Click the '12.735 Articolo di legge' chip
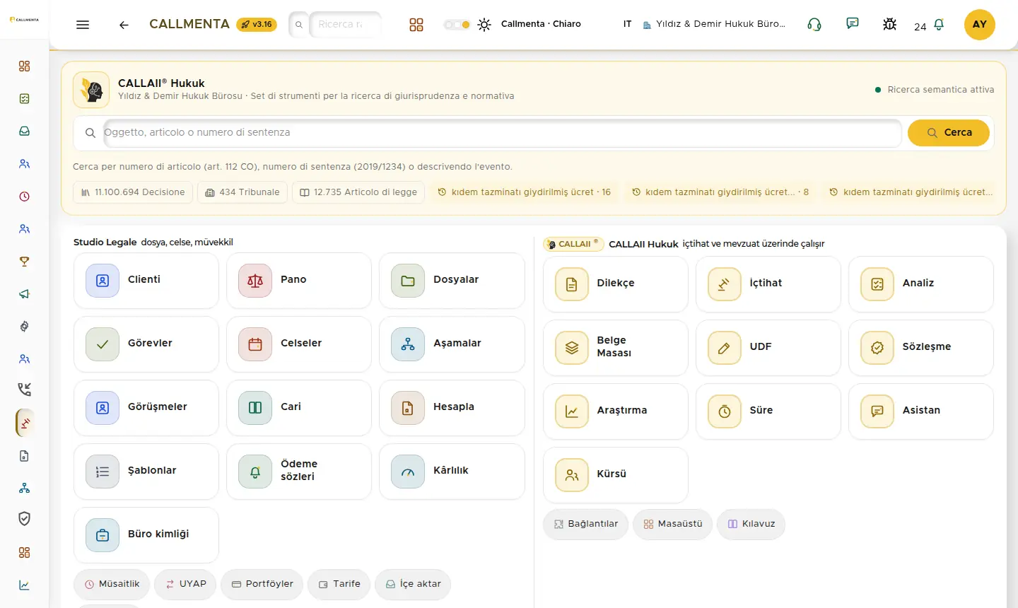1018x608 pixels. tap(358, 192)
